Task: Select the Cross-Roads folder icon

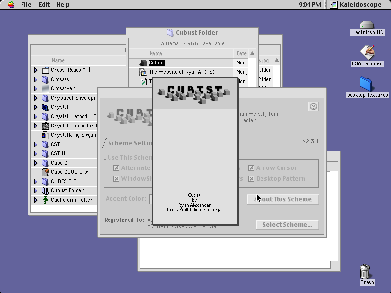Action: click(x=45, y=70)
